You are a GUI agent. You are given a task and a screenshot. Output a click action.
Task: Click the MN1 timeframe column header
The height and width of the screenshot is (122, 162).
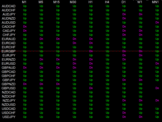click(x=155, y=2)
